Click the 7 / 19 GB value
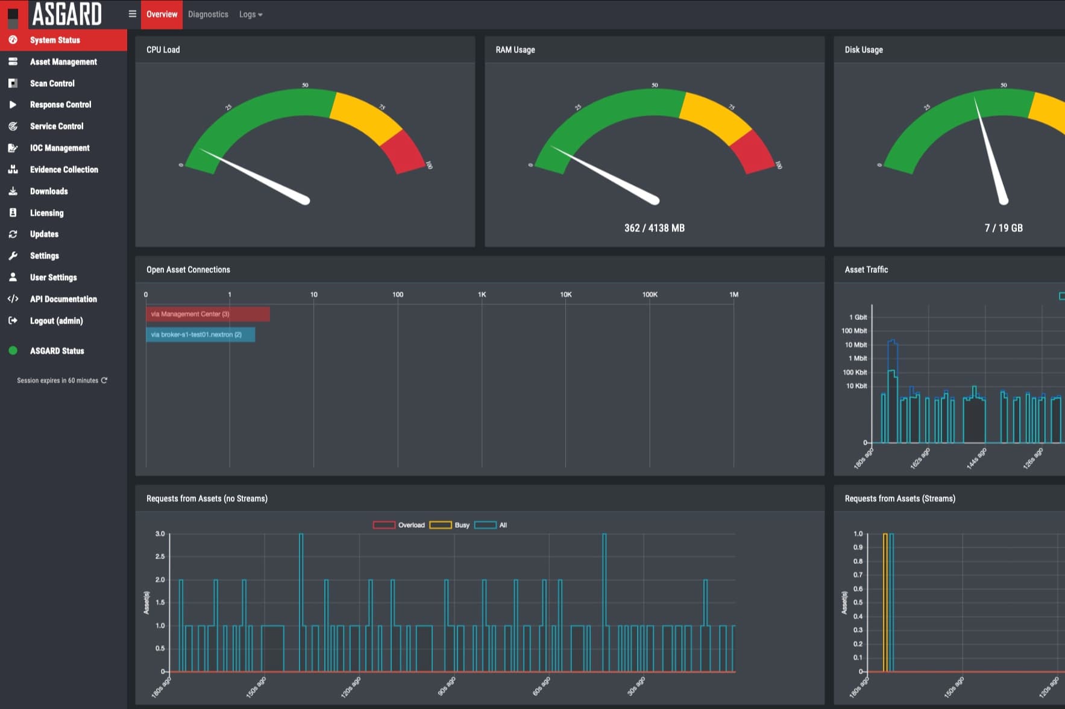 pyautogui.click(x=1004, y=228)
